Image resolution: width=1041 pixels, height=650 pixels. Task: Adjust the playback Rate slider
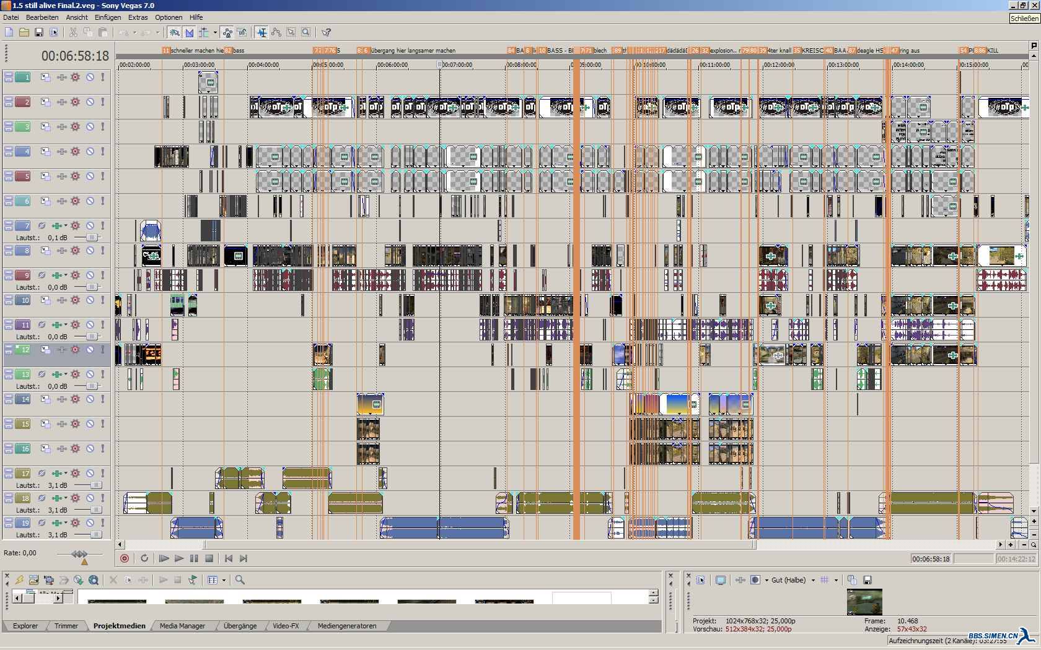pos(79,554)
